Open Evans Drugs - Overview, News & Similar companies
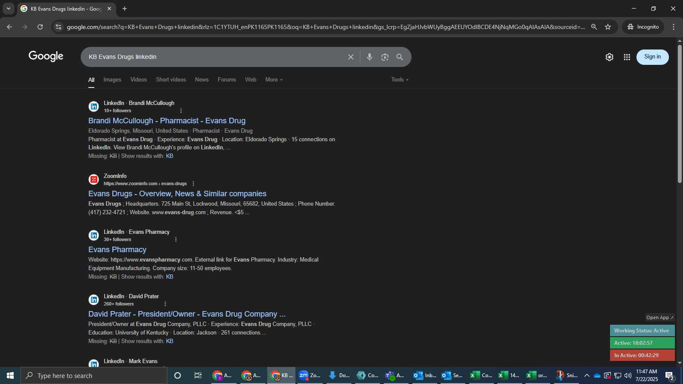This screenshot has height=384, width=683. click(177, 194)
